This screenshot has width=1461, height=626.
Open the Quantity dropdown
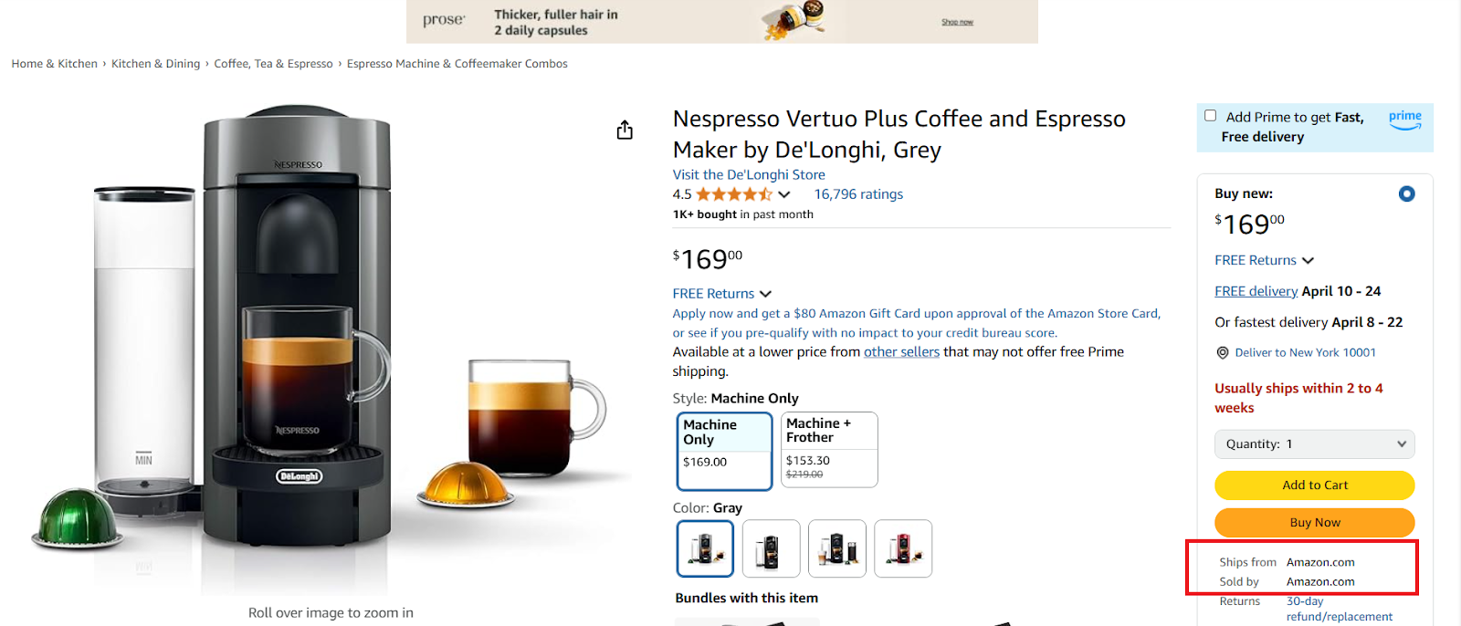tap(1313, 443)
